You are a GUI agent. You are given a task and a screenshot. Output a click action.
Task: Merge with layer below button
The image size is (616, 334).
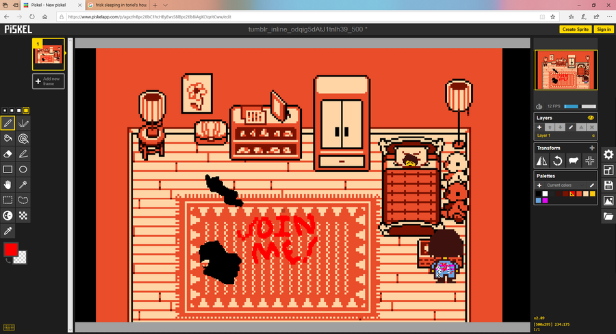(x=581, y=127)
